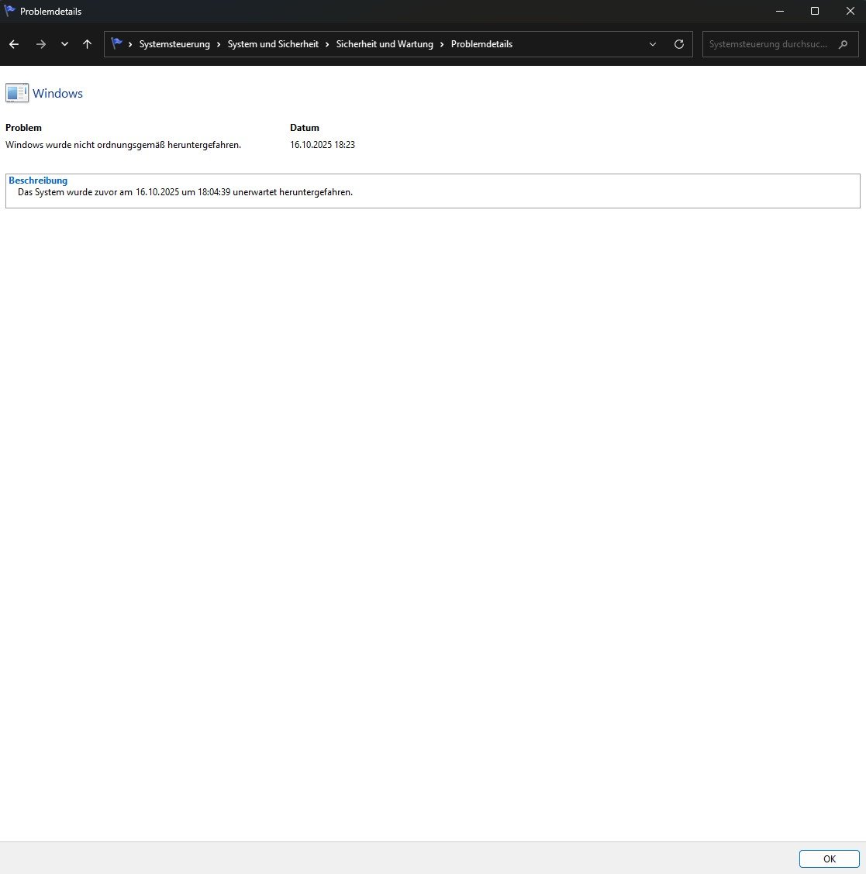The width and height of the screenshot is (866, 874).
Task: Click the search magnifier icon
Action: pos(844,44)
